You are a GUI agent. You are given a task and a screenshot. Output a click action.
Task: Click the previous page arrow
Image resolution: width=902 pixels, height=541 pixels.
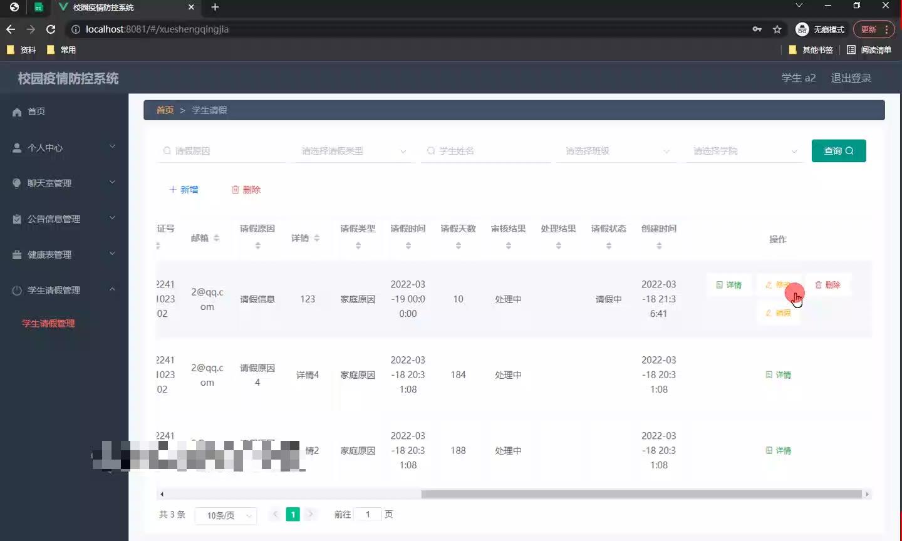275,514
